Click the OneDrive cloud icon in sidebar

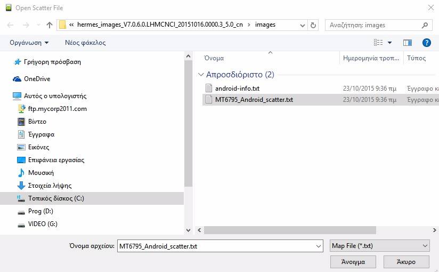(17, 79)
